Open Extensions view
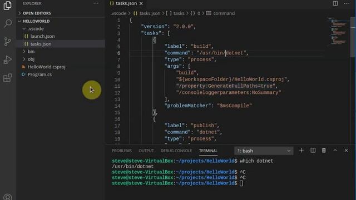The height and width of the screenshot is (200, 356). tap(7, 78)
